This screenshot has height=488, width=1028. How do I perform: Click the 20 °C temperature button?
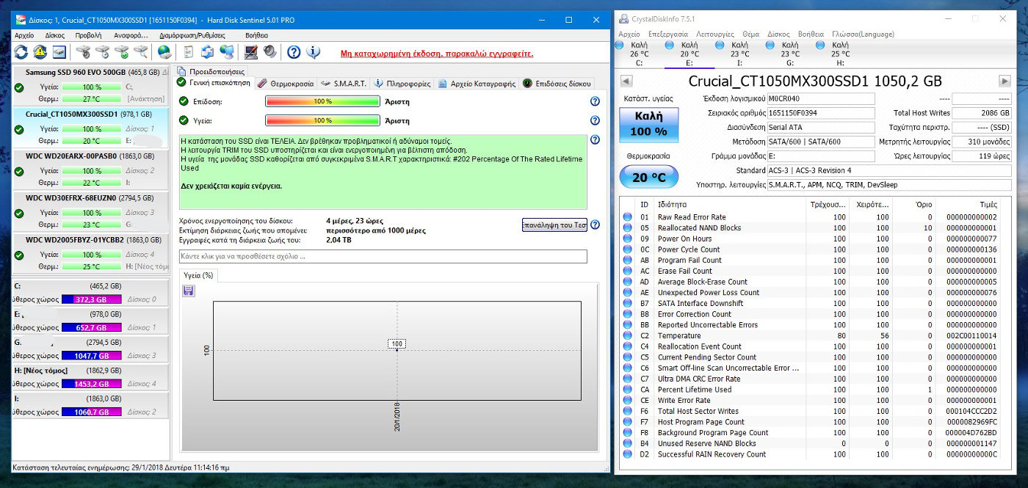(648, 177)
